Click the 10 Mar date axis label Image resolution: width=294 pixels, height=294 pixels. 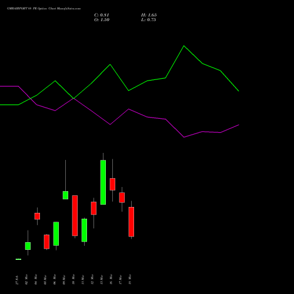coord(73,279)
